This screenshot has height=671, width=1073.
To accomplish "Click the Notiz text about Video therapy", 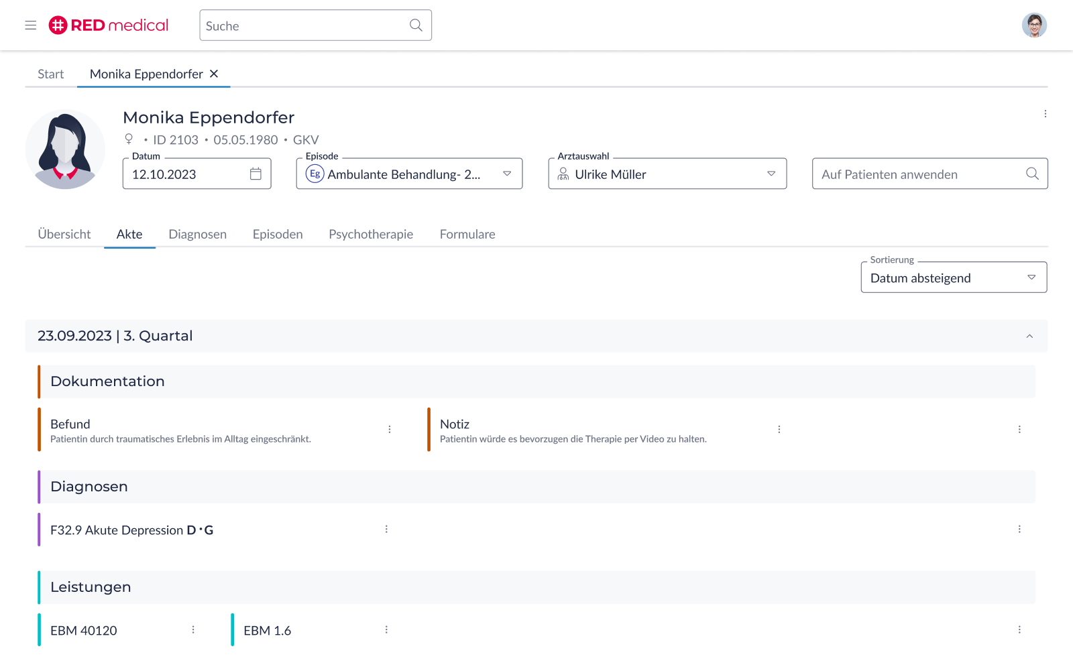I will tap(573, 439).
